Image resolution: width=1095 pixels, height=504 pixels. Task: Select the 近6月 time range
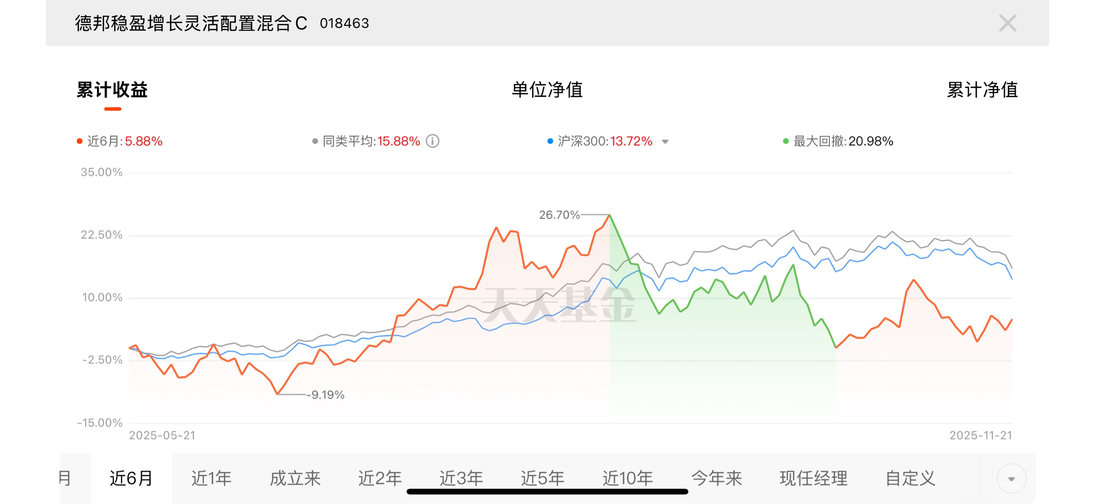131,478
